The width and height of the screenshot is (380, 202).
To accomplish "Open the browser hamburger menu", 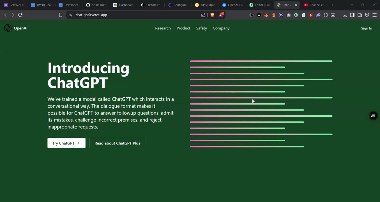I will click(x=374, y=15).
